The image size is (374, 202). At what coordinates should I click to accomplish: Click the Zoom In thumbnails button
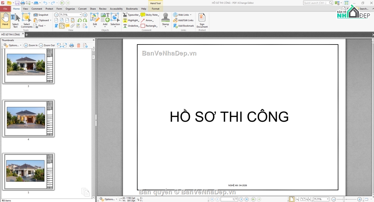tap(31, 45)
